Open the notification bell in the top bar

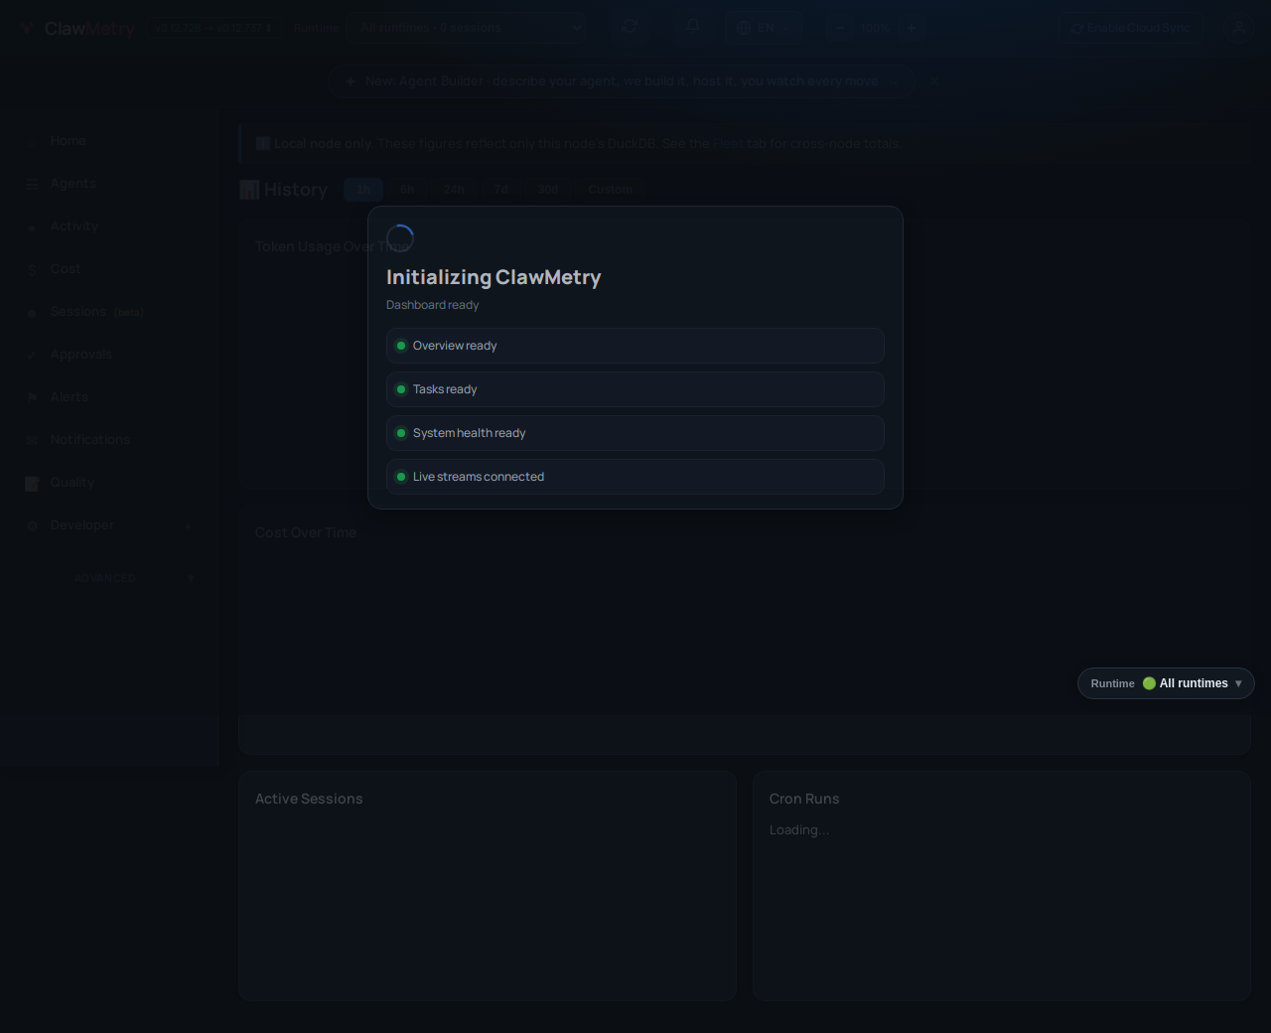[693, 27]
